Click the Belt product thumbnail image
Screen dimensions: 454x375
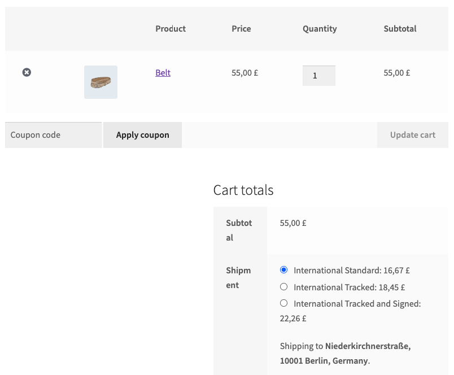point(101,82)
